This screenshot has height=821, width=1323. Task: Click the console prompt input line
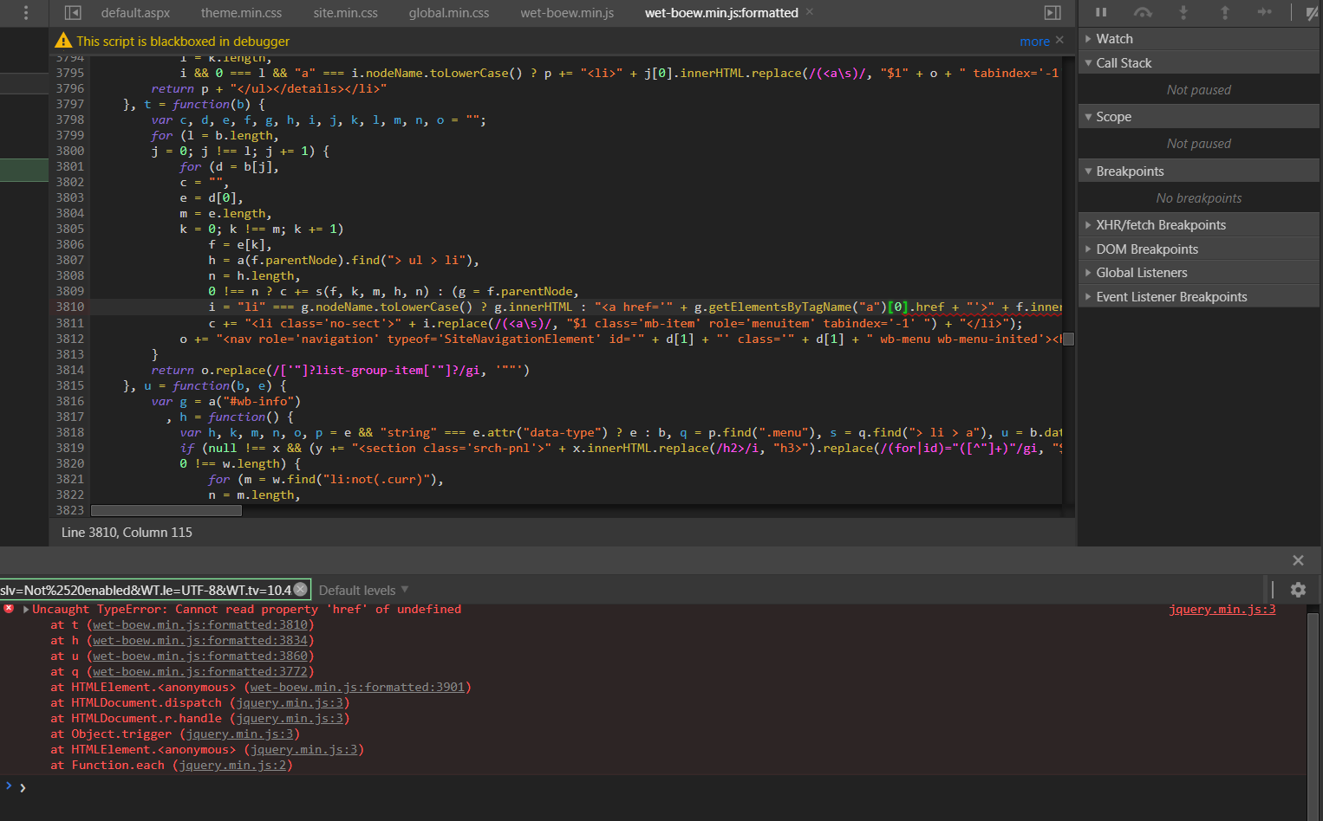click(x=659, y=787)
